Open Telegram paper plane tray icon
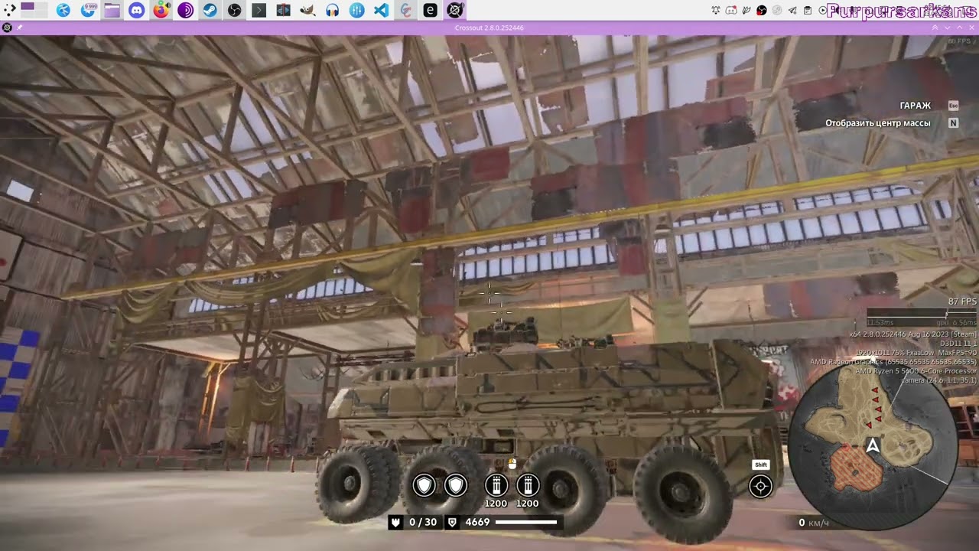Screen dimensions: 979x551 point(792,10)
